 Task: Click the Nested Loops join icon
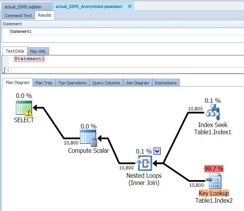point(144,163)
